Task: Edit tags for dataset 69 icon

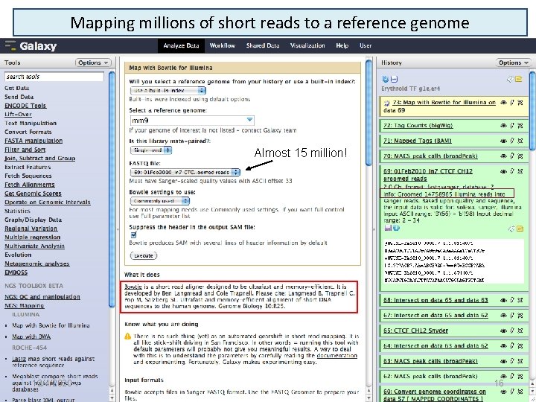Action: [x=511, y=229]
